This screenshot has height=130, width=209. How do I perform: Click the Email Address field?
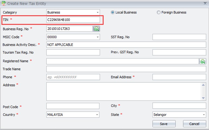click(179, 77)
